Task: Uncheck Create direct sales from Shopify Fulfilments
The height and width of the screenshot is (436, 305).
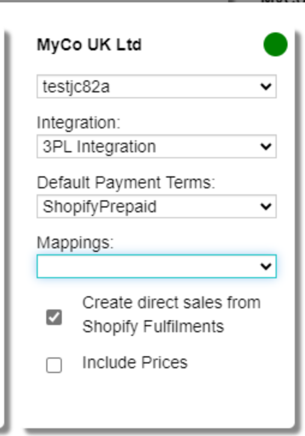Action: coord(54,317)
